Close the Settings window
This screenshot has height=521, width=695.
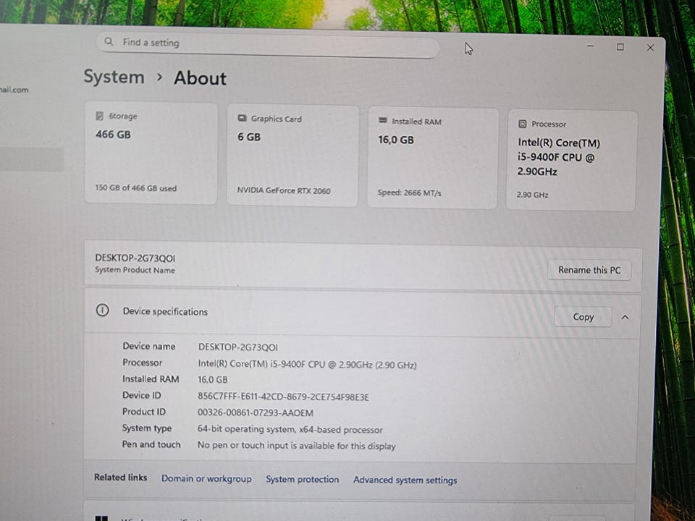650,48
